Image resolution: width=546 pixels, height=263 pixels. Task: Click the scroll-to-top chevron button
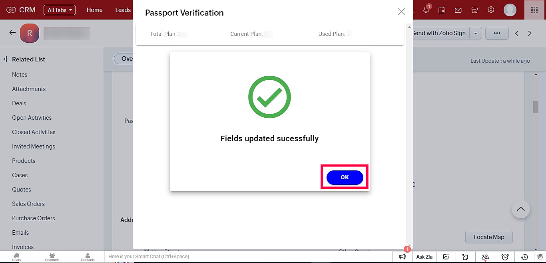[x=520, y=209]
